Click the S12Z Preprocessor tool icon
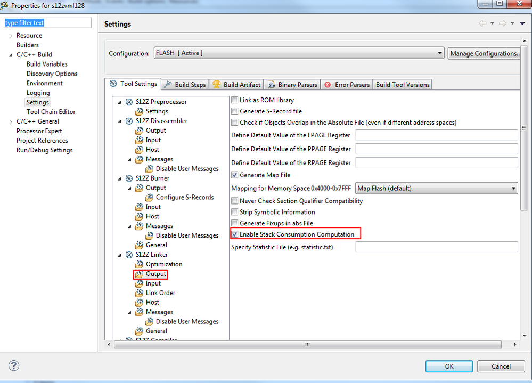This screenshot has height=383, width=532. (129, 102)
